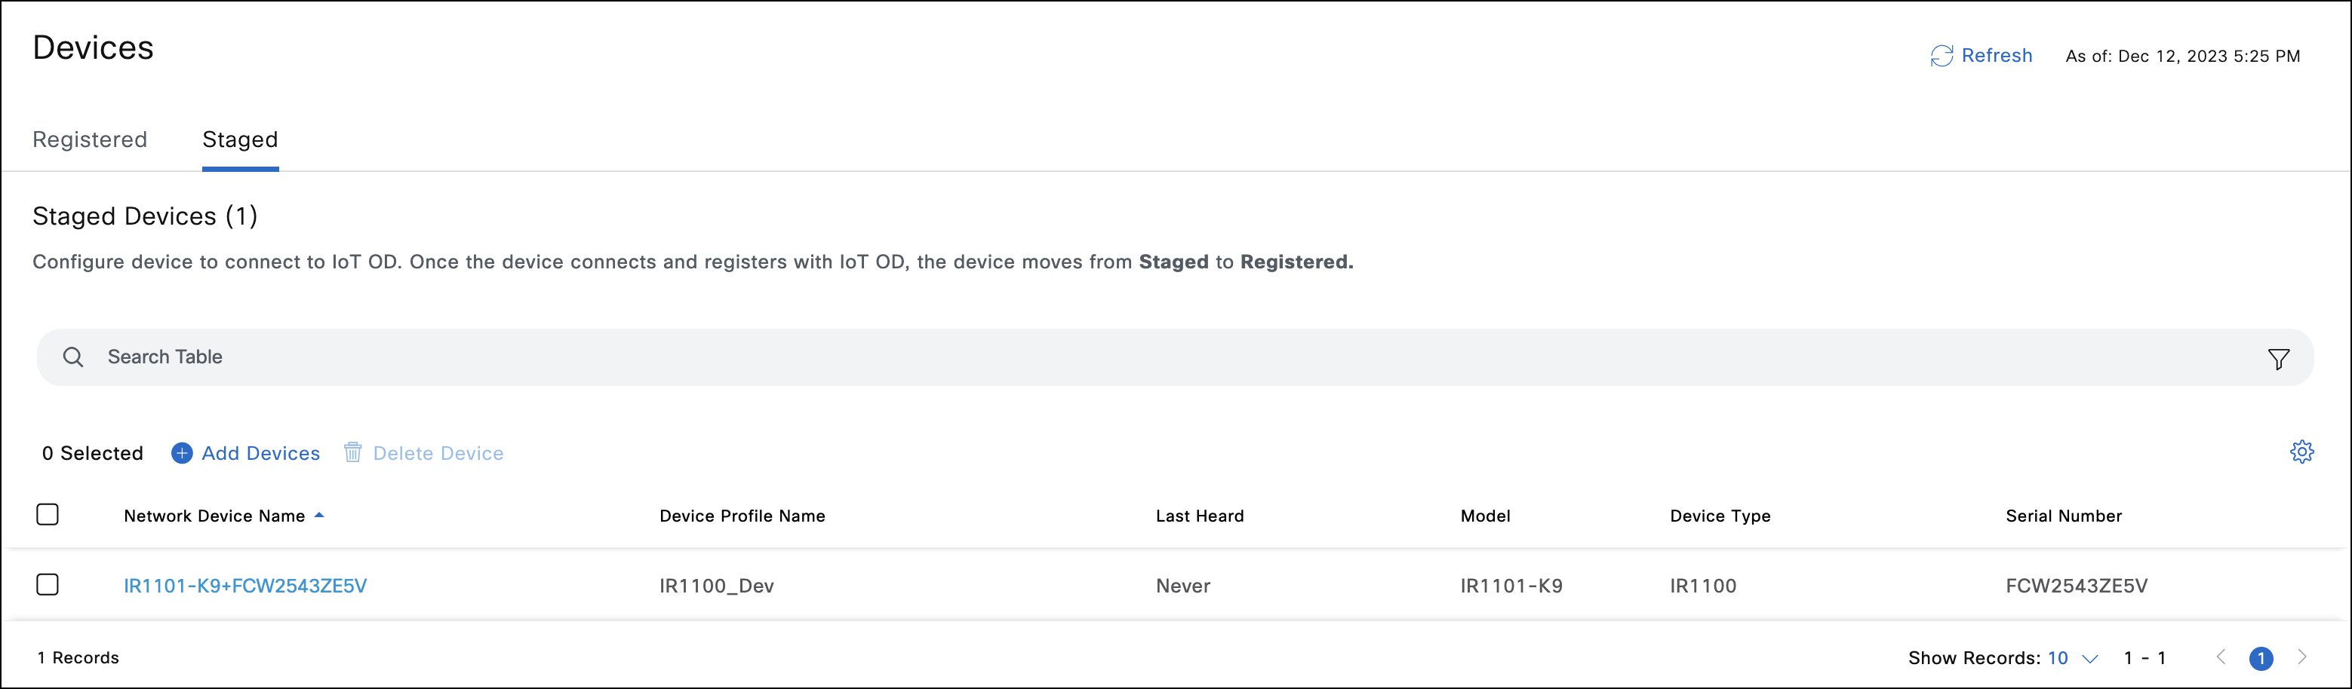
Task: Select the Staged tab
Action: click(x=240, y=139)
